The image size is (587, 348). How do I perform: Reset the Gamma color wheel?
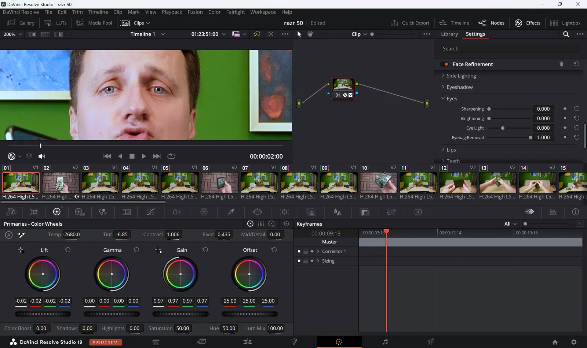pyautogui.click(x=136, y=250)
